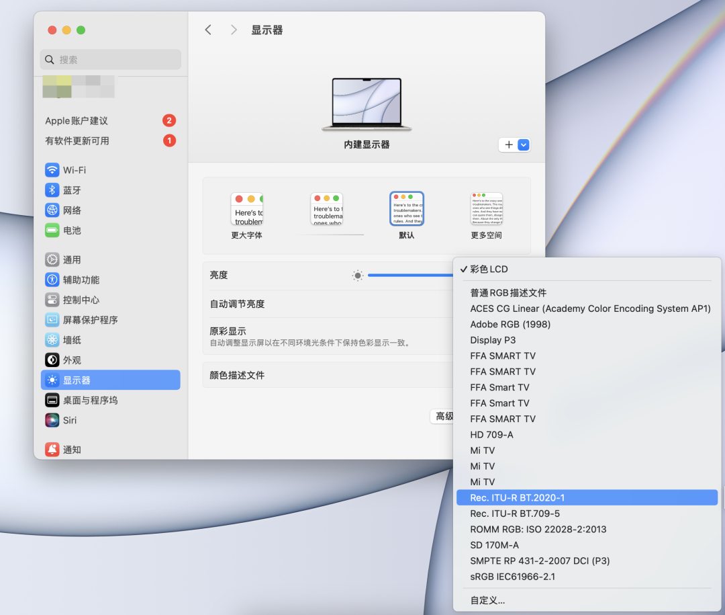Choose ROMM RGB: ISO 22028-2:2013
The height and width of the screenshot is (615, 725).
587,529
